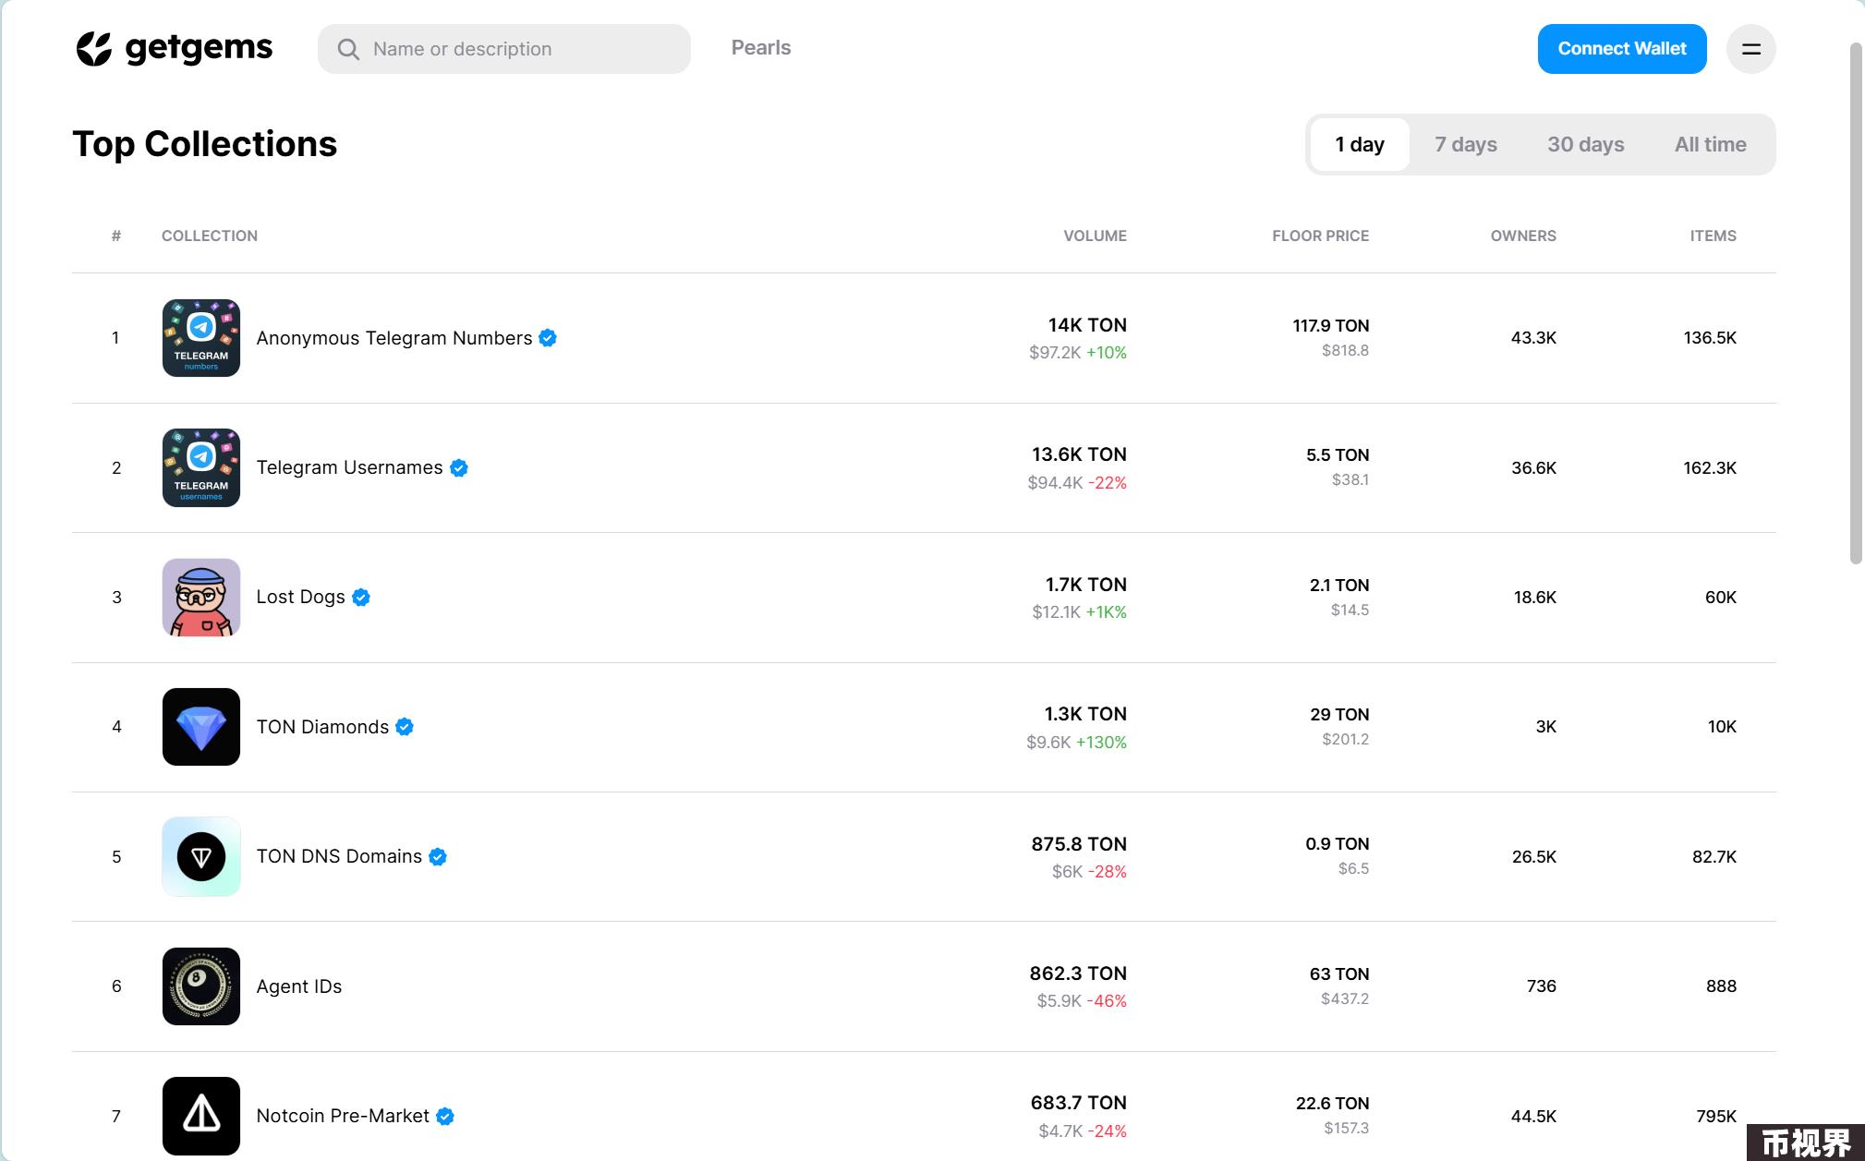The height and width of the screenshot is (1161, 1865).
Task: Switch to the 7 days tab
Action: [1466, 144]
